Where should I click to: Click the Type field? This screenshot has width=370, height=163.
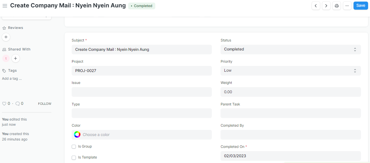[x=142, y=113]
